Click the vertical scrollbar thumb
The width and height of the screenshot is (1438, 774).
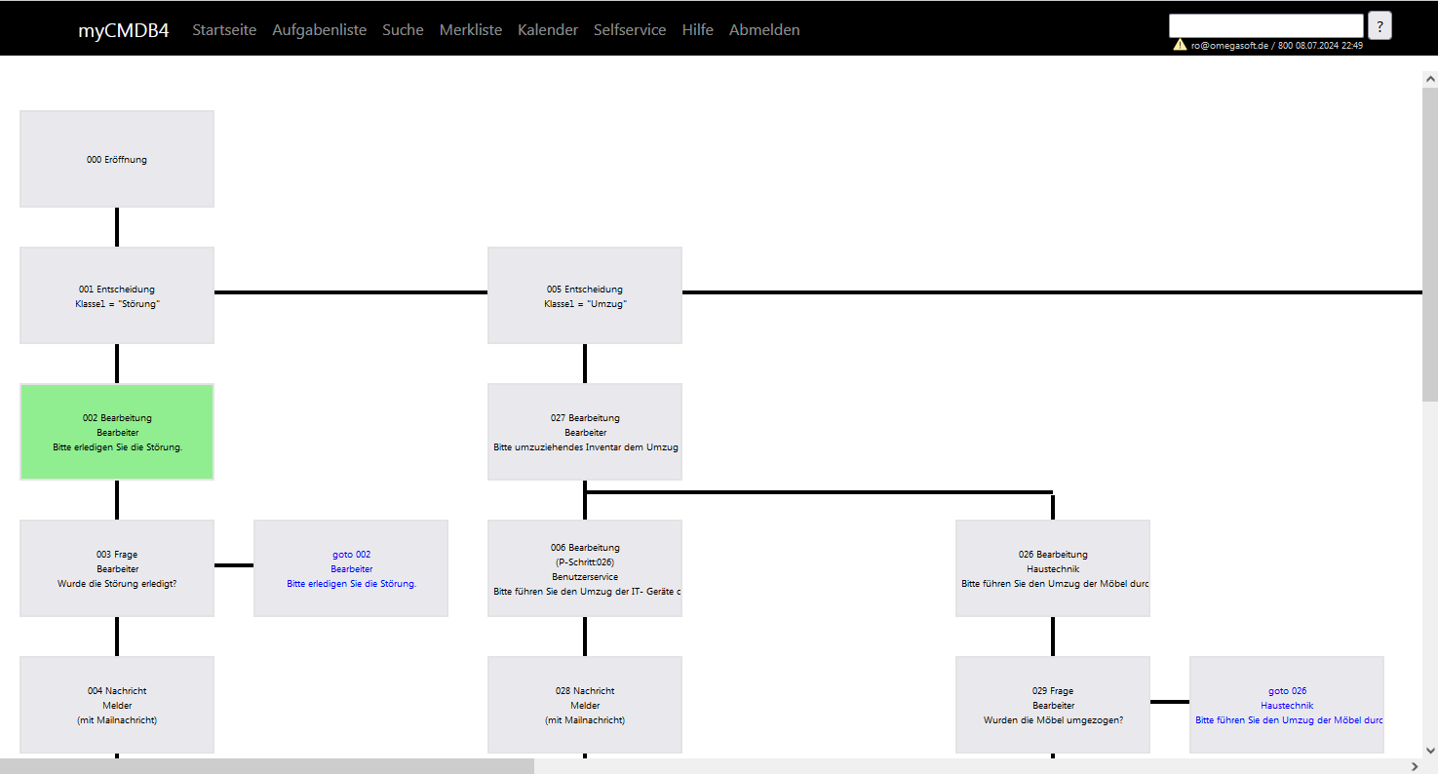[x=1430, y=244]
